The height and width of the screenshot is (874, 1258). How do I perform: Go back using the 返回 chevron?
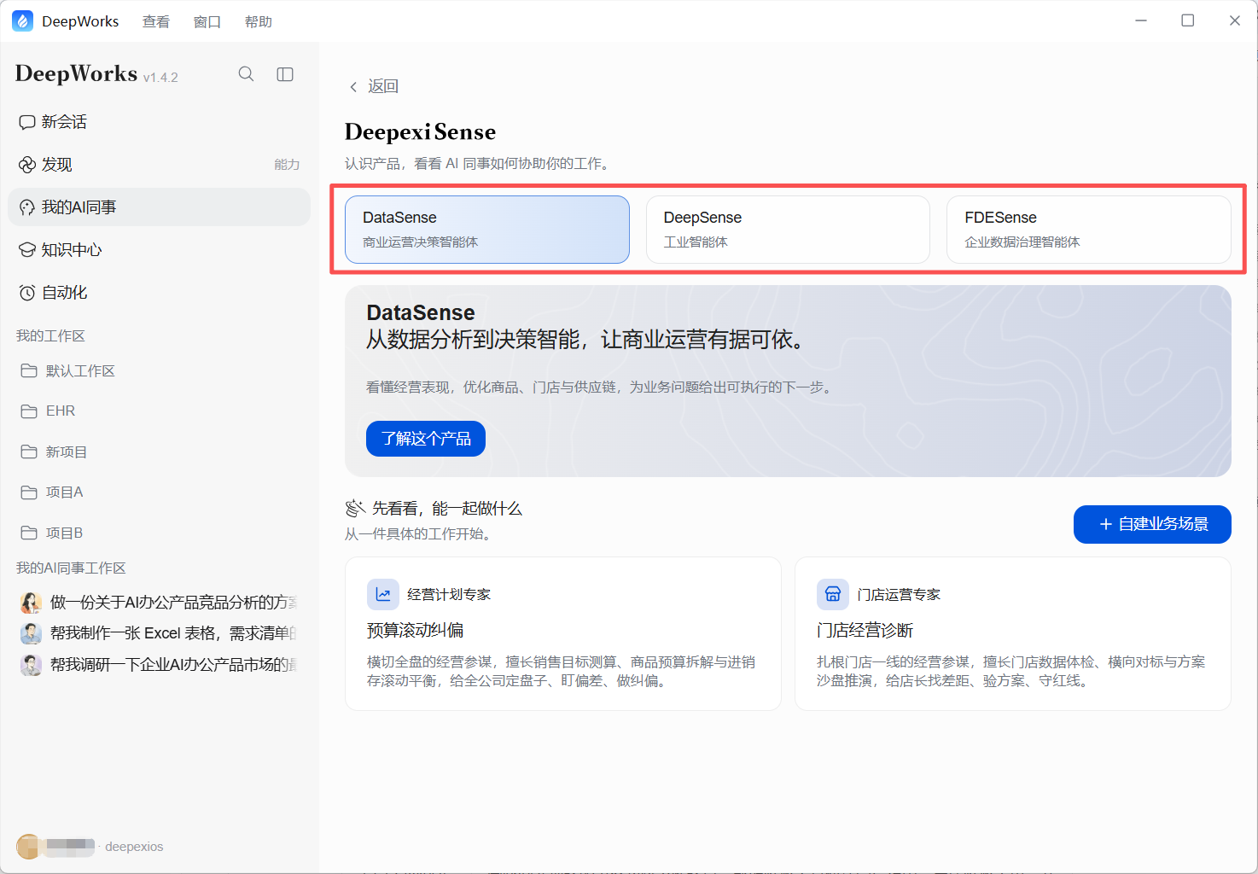353,86
